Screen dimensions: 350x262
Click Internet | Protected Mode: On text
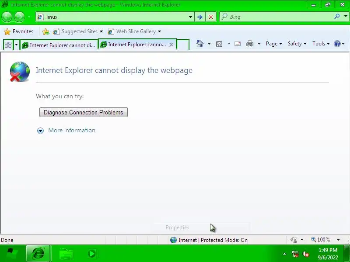213,240
